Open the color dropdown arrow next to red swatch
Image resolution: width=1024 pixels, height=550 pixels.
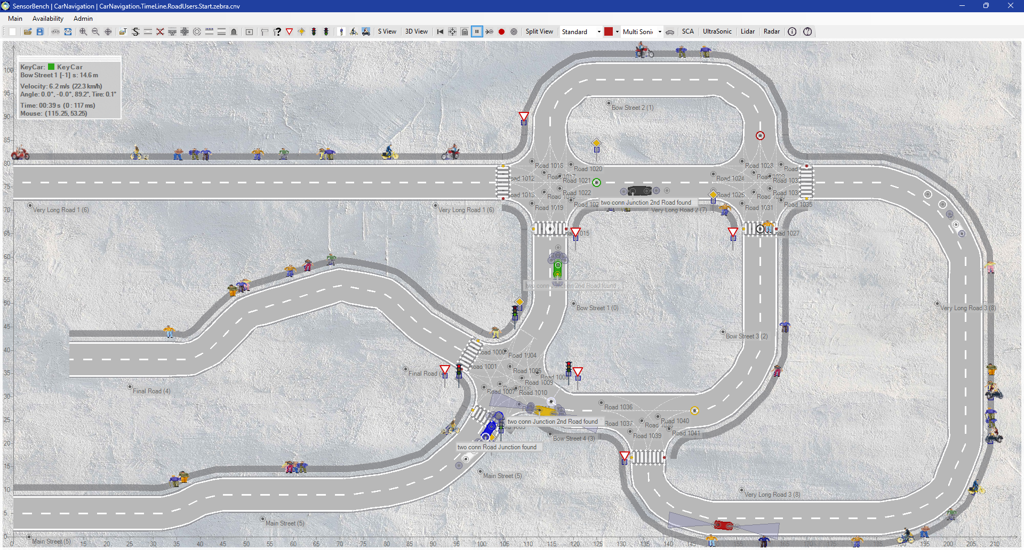(x=617, y=31)
